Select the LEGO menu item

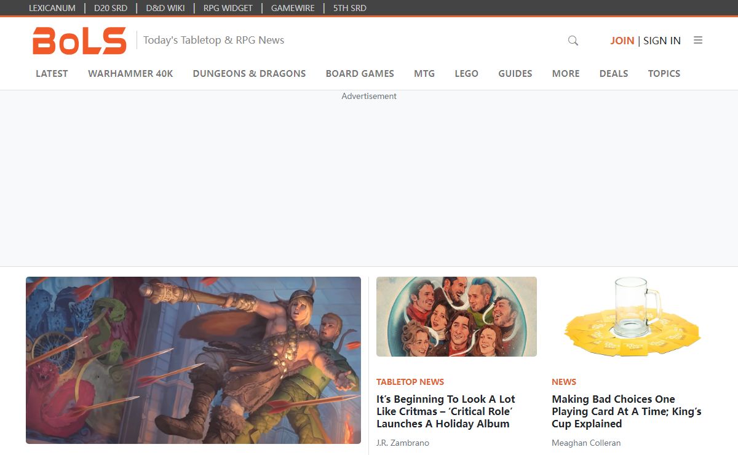[x=466, y=73]
